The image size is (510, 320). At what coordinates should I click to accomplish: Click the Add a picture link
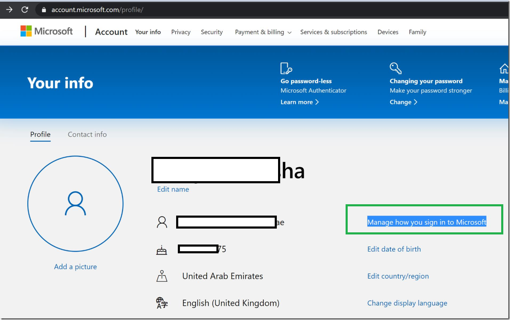(x=75, y=267)
